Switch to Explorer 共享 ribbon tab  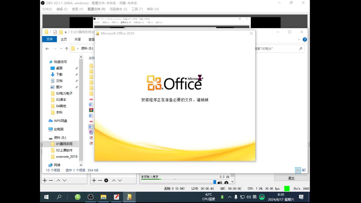click(x=78, y=39)
